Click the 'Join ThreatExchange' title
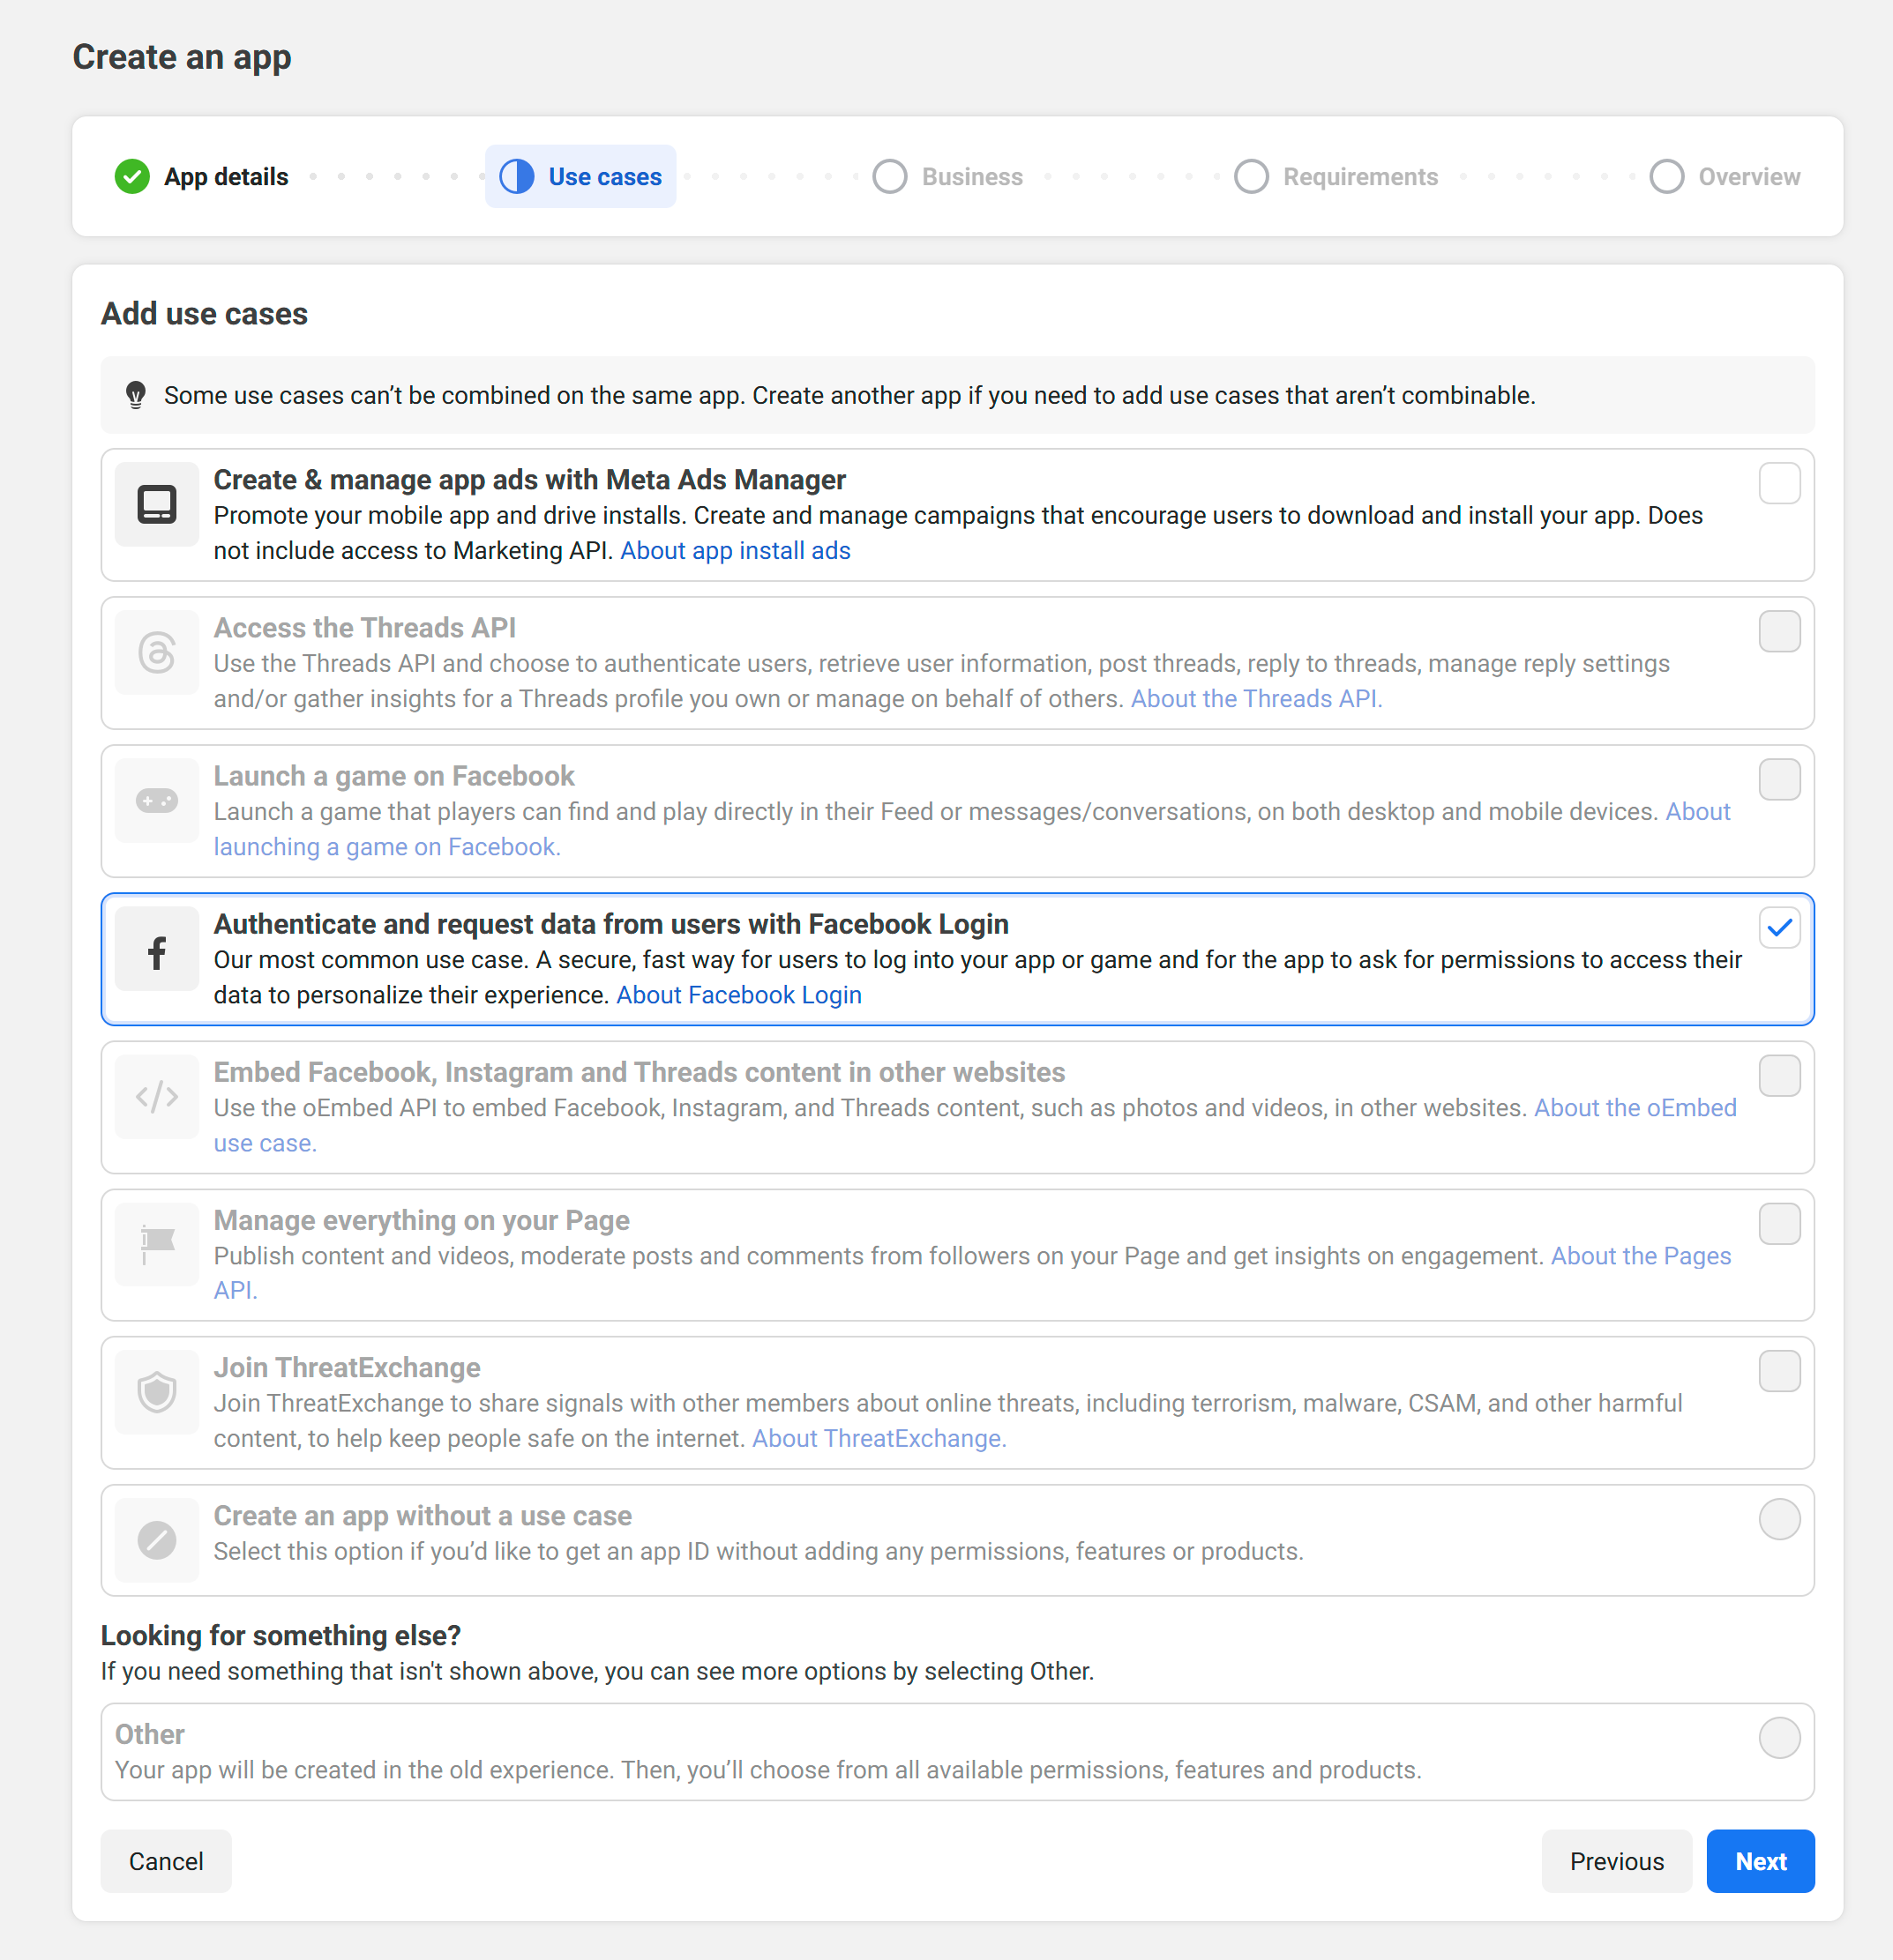The height and width of the screenshot is (1960, 1893). [348, 1367]
